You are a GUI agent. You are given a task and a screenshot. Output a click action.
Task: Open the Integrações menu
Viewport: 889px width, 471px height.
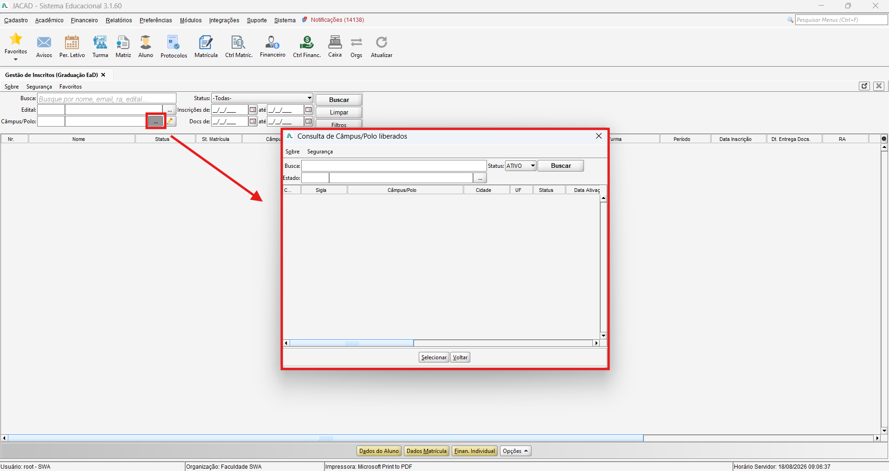click(x=224, y=20)
